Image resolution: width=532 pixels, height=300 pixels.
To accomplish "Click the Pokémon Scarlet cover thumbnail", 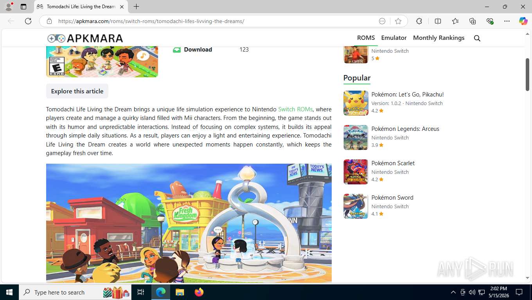I will [x=356, y=172].
